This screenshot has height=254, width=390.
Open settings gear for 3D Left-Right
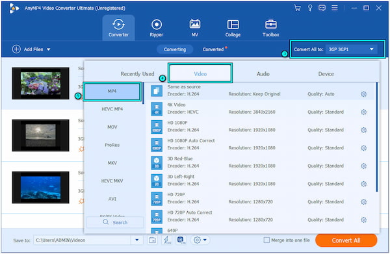click(x=363, y=184)
